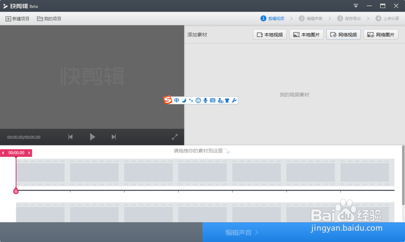The width and height of the screenshot is (405, 242).
Task: Proceed with the blue 编辑声音 button
Action: pos(303,232)
